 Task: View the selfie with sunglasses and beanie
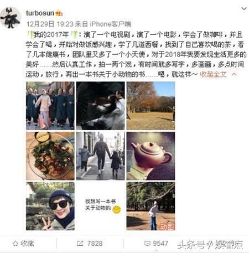(x=50, y=206)
